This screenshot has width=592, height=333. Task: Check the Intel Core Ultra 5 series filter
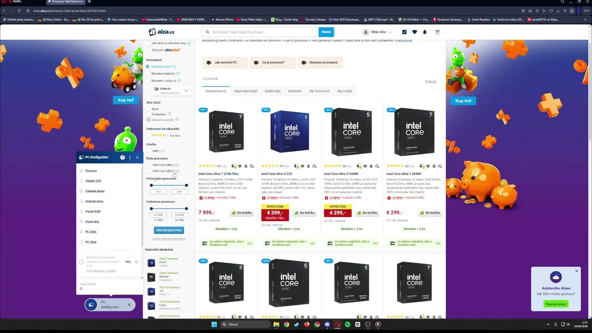(x=148, y=165)
